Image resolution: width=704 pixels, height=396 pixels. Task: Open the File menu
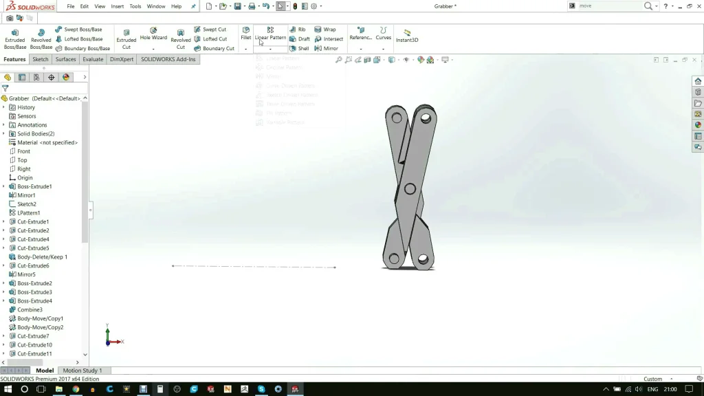71,6
